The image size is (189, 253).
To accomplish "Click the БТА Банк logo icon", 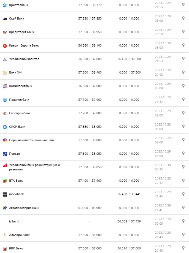I will click(x=5, y=181).
